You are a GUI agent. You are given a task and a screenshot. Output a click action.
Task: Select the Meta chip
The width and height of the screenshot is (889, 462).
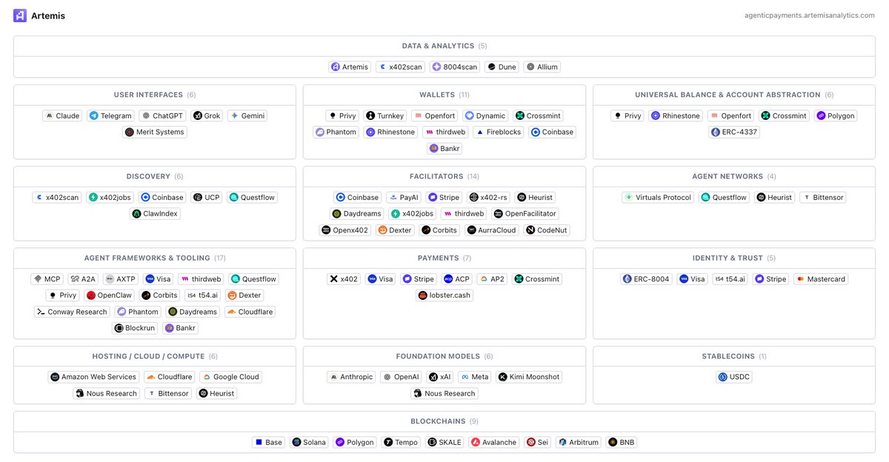coord(475,376)
